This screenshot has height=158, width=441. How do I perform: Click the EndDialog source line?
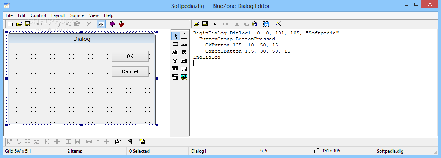207,57
